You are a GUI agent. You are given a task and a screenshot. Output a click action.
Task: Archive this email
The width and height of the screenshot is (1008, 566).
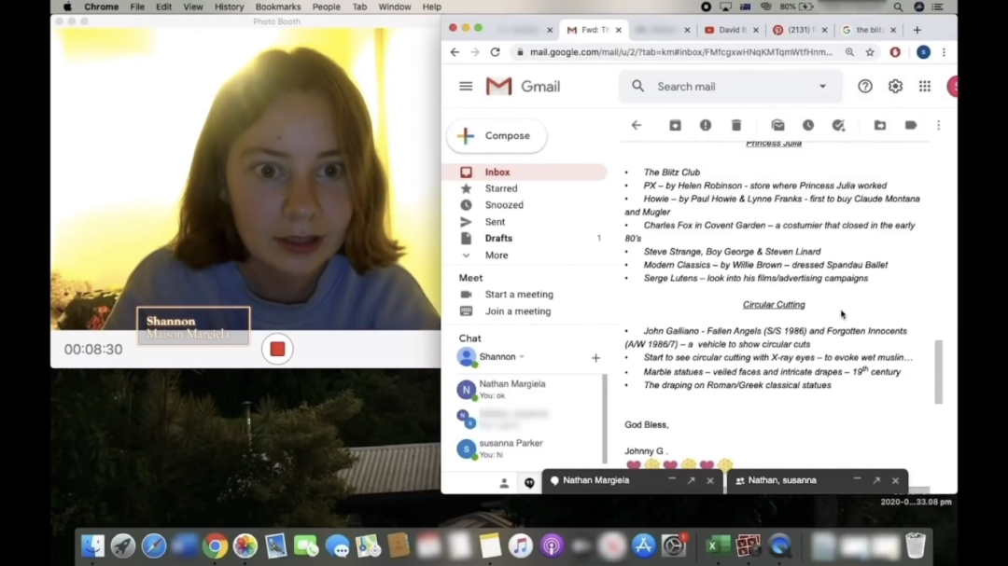675,125
